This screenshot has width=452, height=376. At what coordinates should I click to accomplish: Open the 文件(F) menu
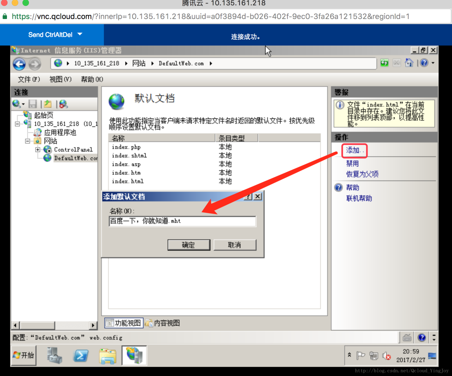[x=29, y=80]
